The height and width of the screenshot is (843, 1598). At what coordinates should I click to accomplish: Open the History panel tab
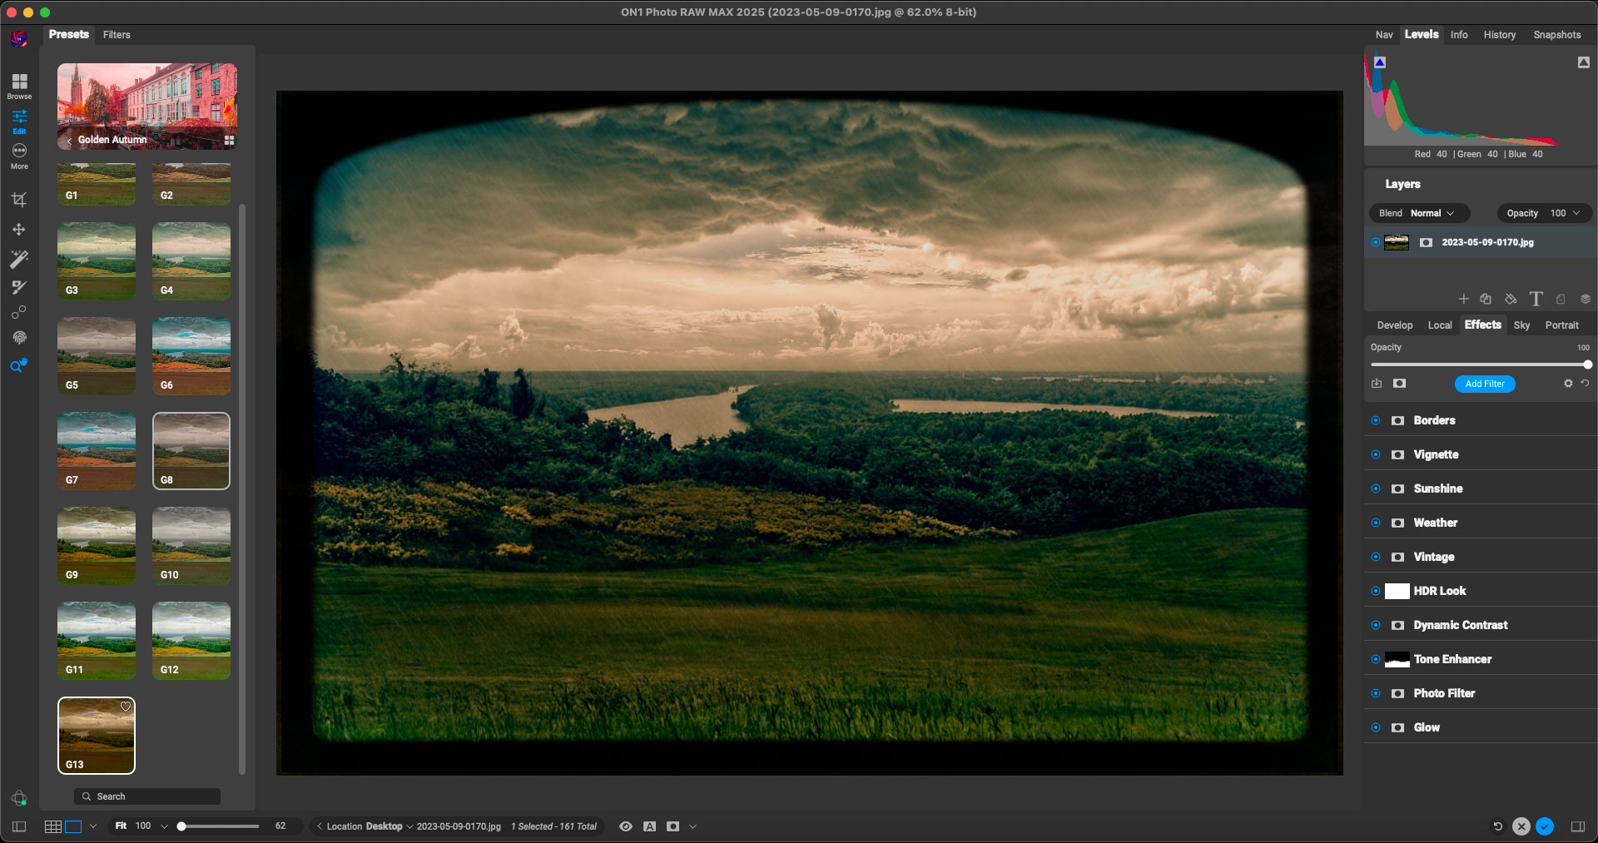(x=1499, y=35)
